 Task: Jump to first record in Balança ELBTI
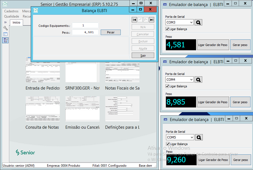tap(134, 20)
